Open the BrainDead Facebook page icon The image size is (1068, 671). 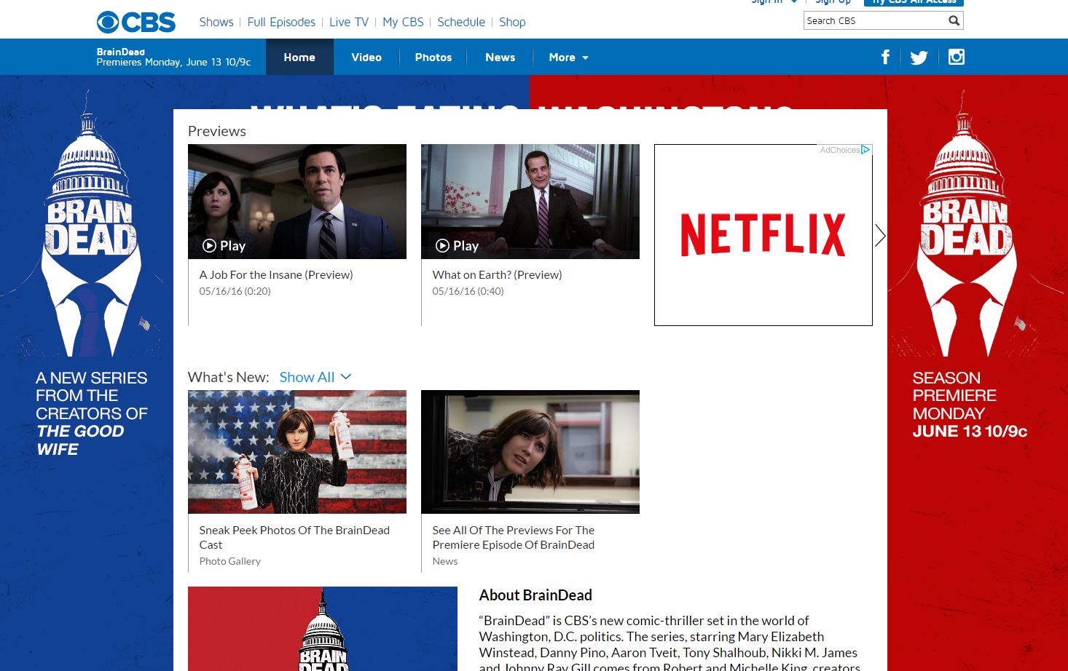pyautogui.click(x=885, y=57)
